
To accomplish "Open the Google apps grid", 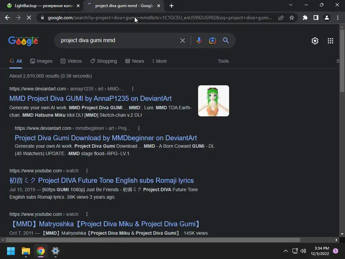I will pos(331,41).
